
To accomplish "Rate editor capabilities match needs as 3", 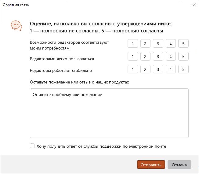I will click(158, 43).
